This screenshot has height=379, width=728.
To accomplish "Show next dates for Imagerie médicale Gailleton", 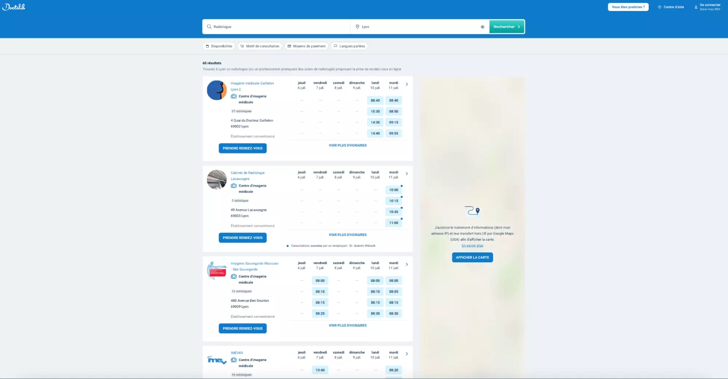I will click(407, 84).
